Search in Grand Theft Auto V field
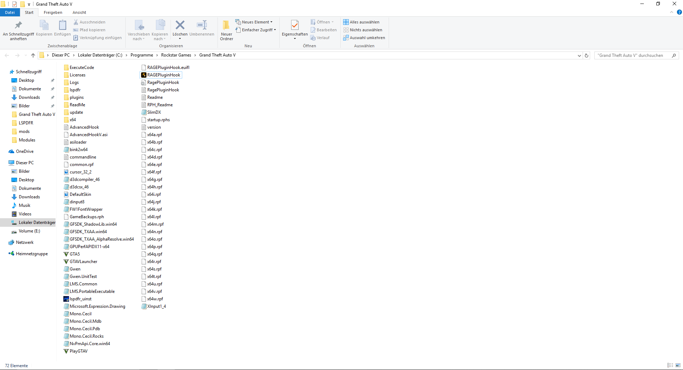Screen dimensions: 683x370 pyautogui.click(x=636, y=55)
